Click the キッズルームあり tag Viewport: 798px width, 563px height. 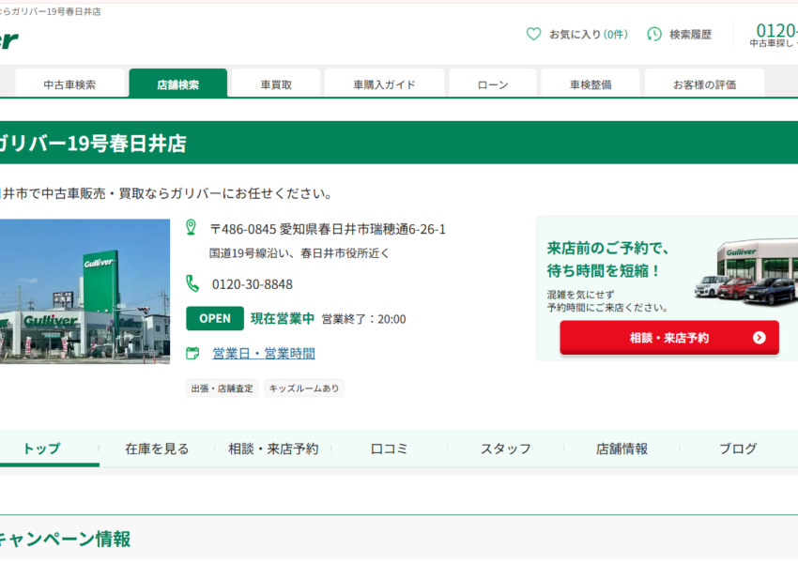click(304, 388)
